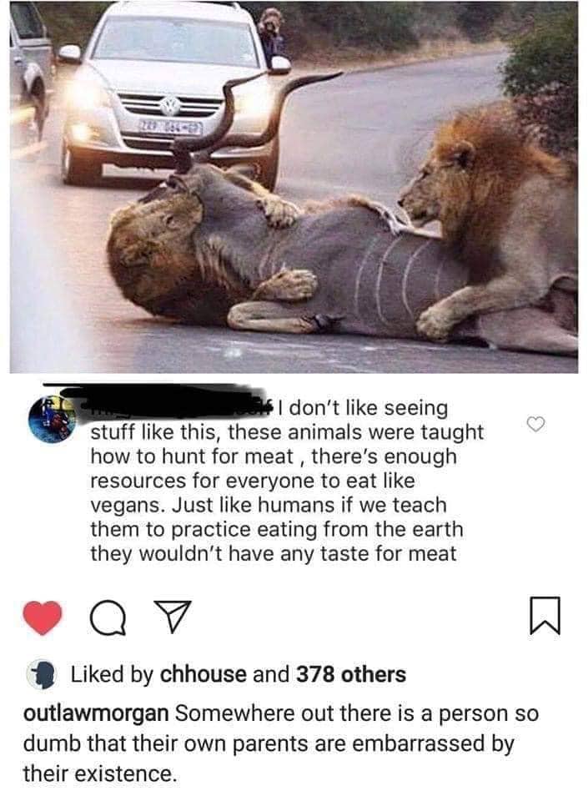
Task: Go to the outlawmorgan profile
Action: (96, 714)
